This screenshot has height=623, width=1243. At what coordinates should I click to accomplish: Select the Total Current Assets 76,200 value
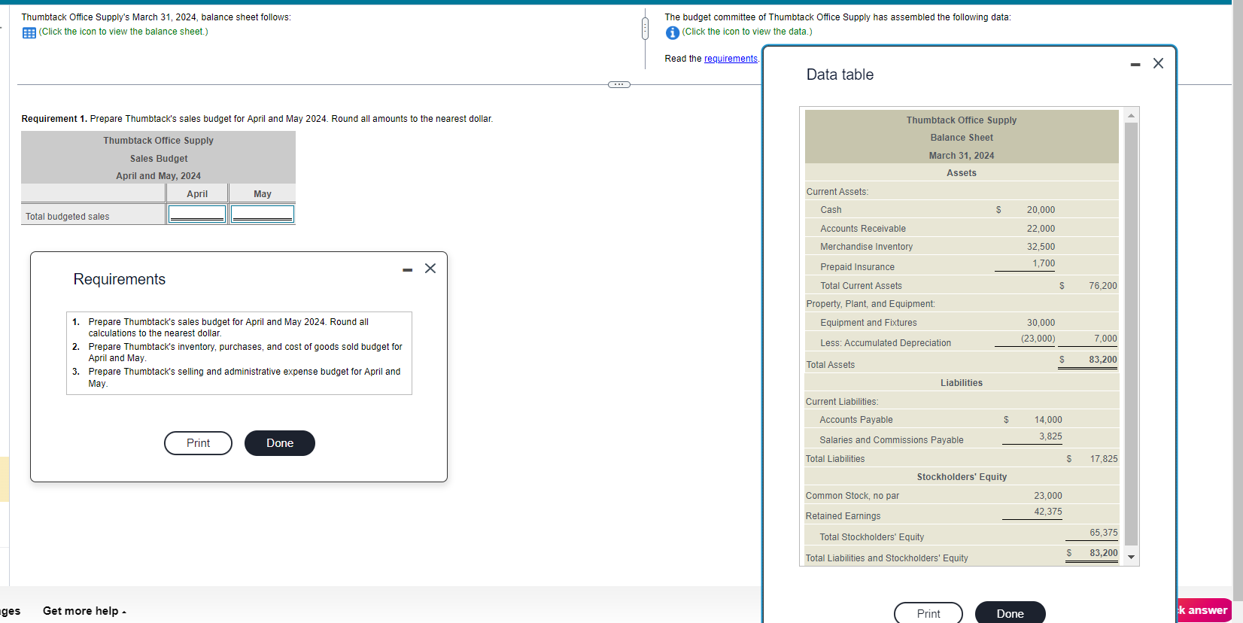[x=1102, y=286]
